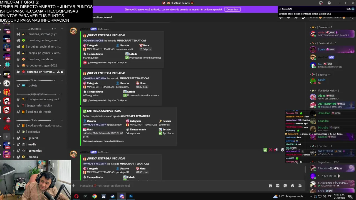Open pruebas_tematicas channel
Image resolution: width=356 pixels, height=200 pixels.
tap(40, 59)
